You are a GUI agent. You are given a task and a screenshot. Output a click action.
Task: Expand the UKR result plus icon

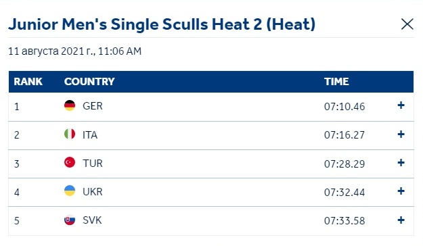401,191
